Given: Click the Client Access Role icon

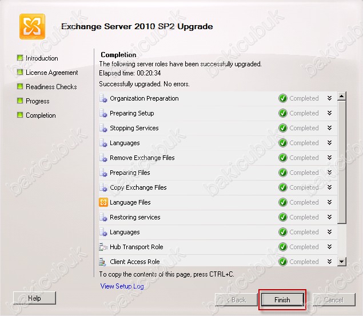Looking at the screenshot, I should 103,262.
